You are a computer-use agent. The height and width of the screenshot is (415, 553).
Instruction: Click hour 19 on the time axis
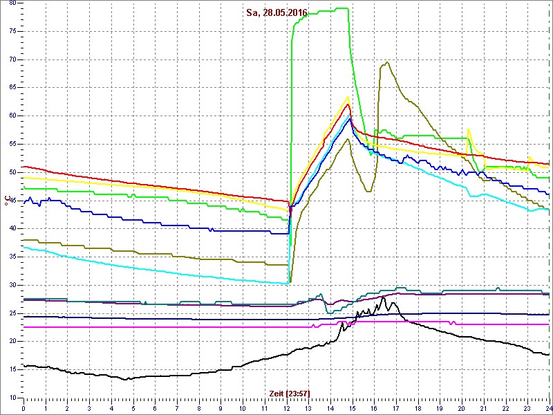click(x=440, y=407)
